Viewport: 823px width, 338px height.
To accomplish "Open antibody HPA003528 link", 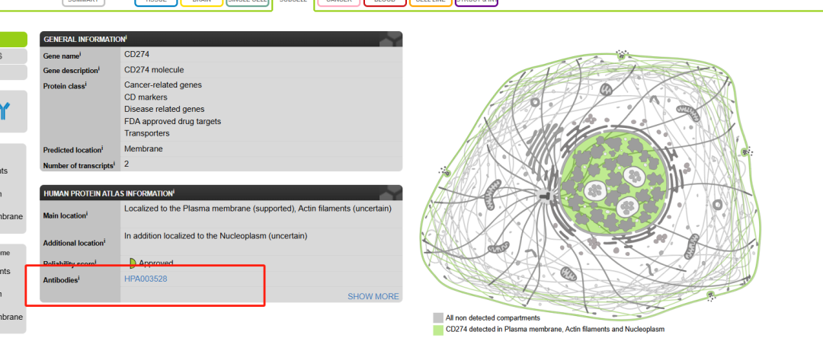I will point(146,279).
